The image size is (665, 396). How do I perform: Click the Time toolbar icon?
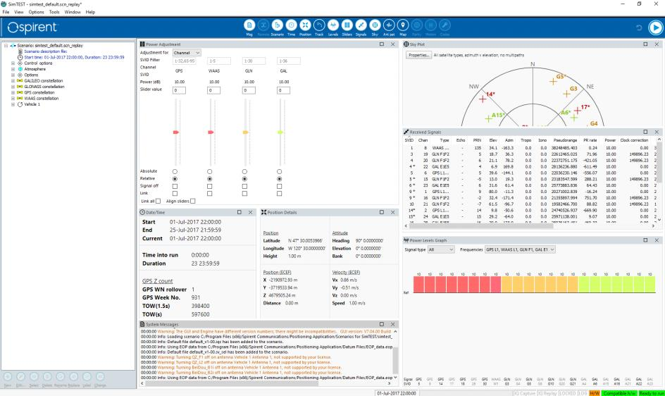[x=291, y=26]
